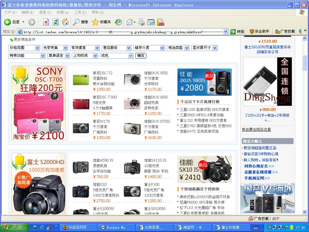Open the address bar history dropdown arrow
This screenshot has width=309, height=232.
[225, 31]
